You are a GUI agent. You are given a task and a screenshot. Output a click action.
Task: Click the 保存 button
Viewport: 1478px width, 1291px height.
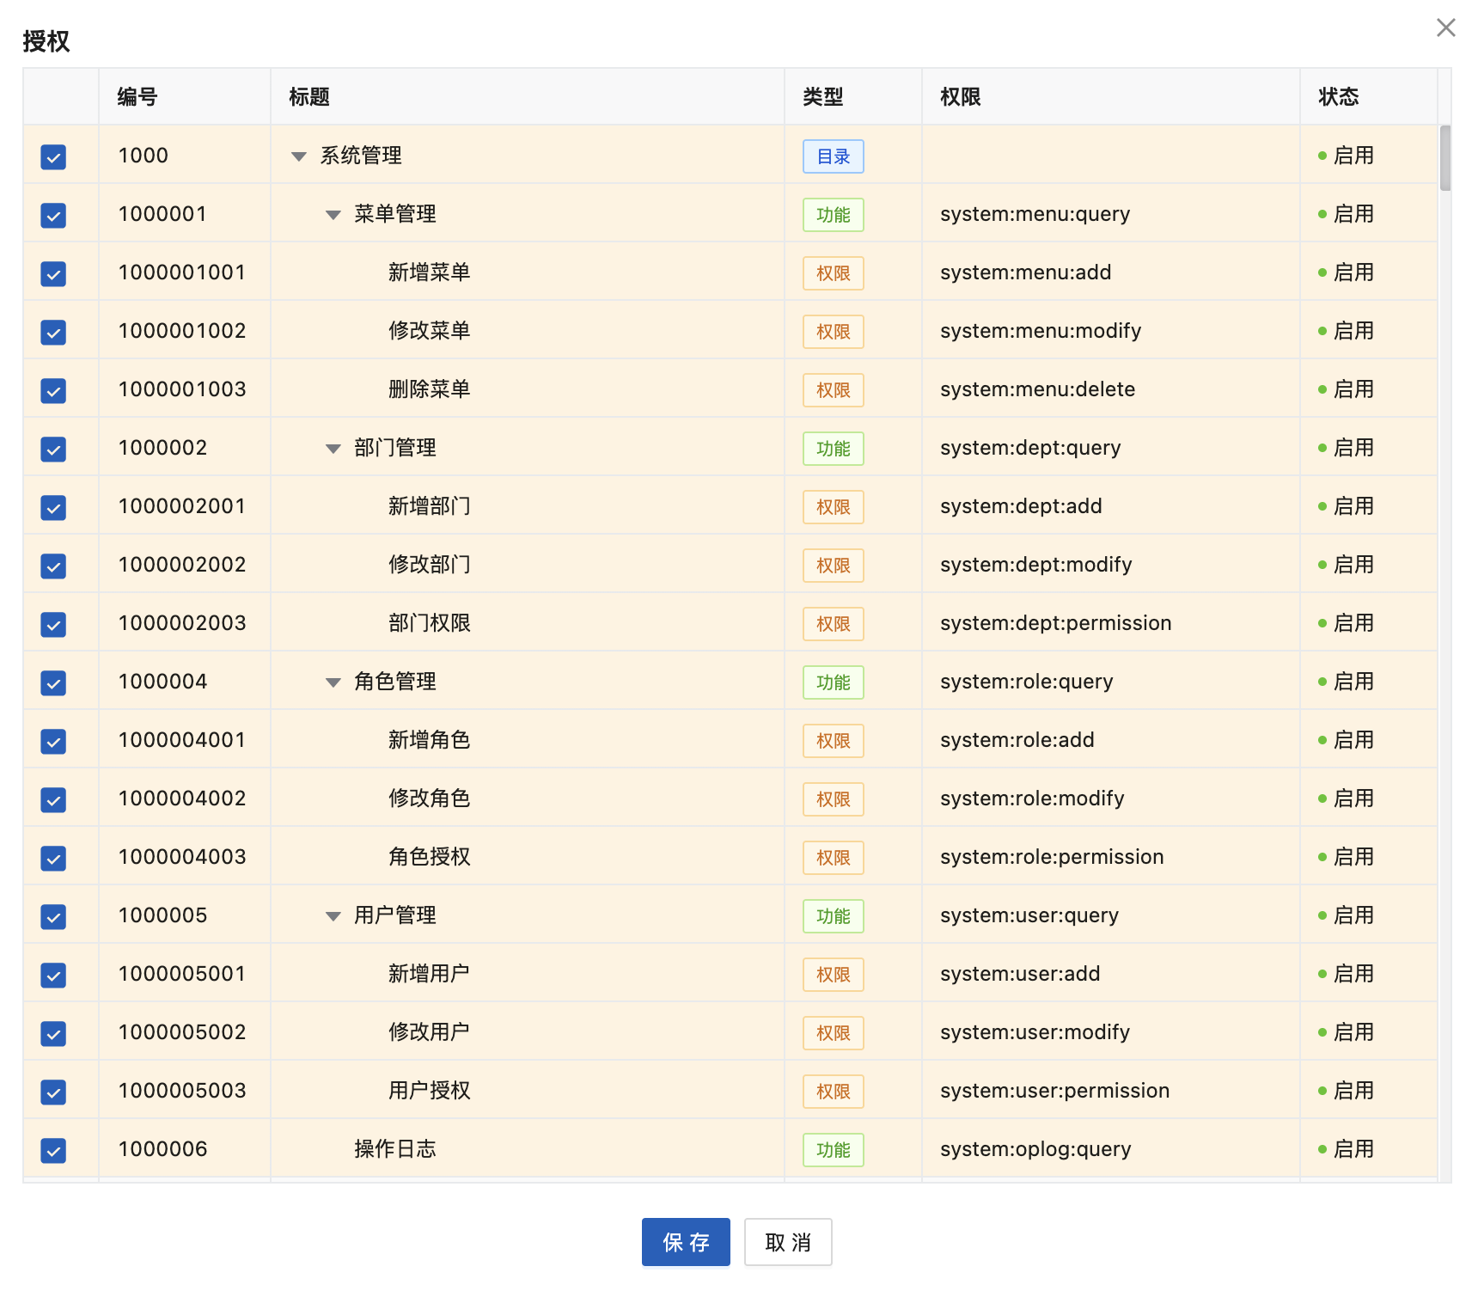click(x=685, y=1242)
